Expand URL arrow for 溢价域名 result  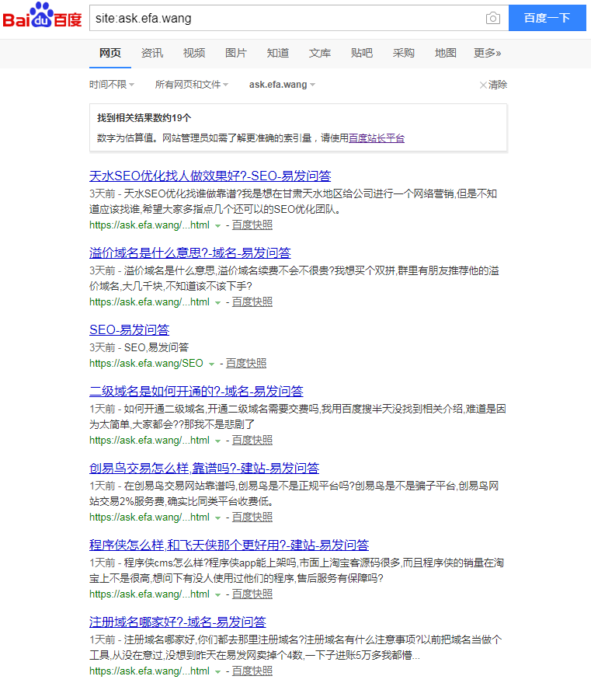pos(217,303)
